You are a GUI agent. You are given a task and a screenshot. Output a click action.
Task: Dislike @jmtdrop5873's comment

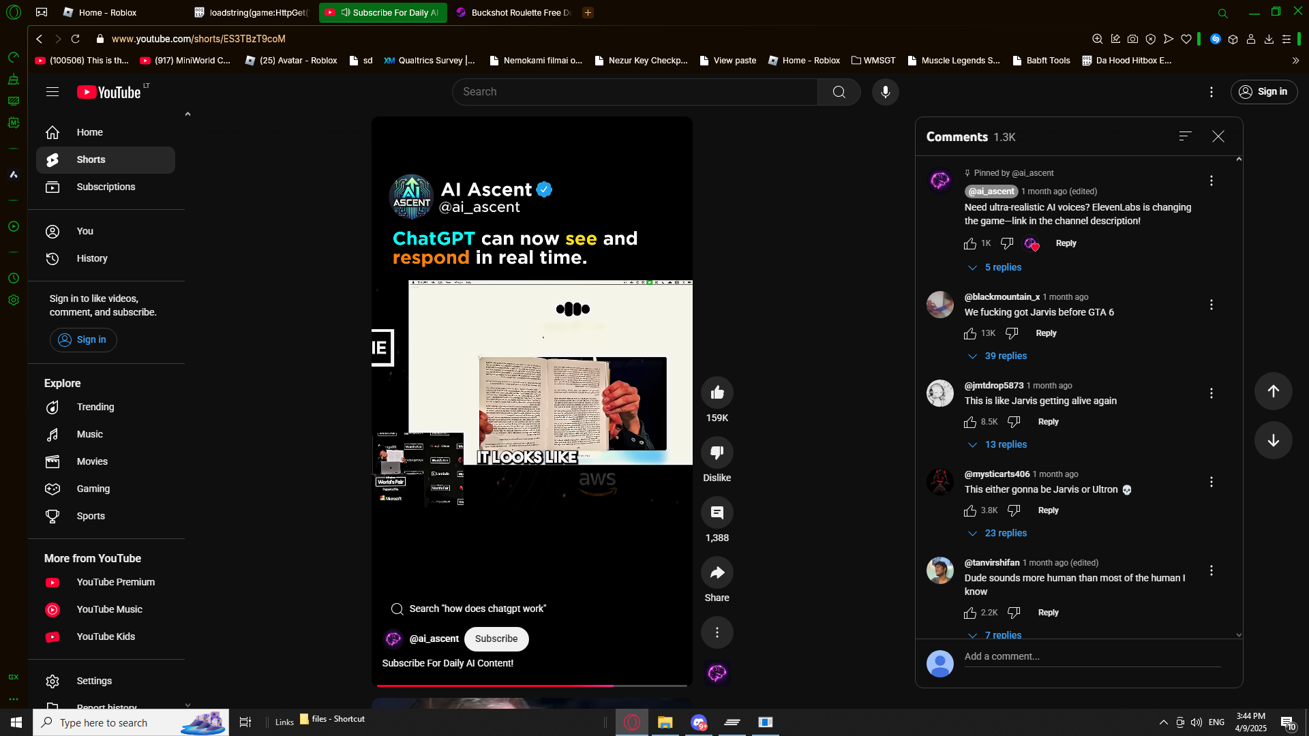point(1014,422)
